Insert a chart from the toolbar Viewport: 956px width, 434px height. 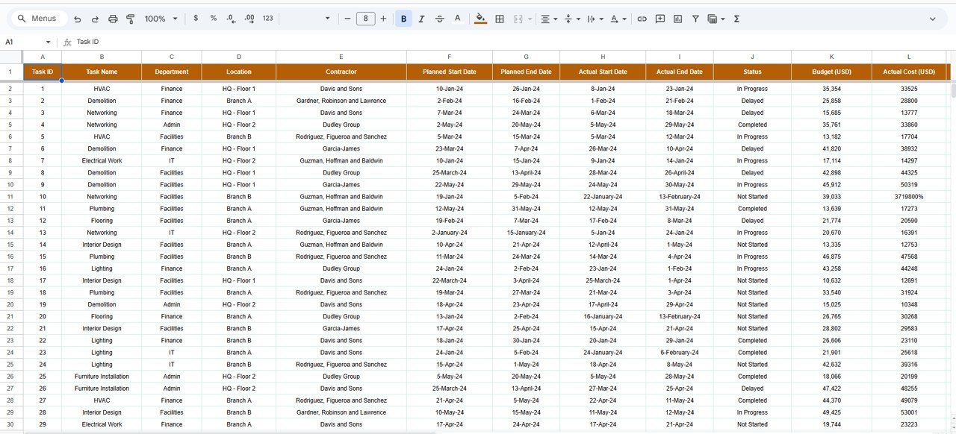click(x=677, y=19)
